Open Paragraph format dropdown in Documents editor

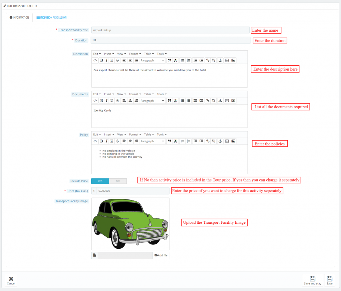(x=152, y=101)
